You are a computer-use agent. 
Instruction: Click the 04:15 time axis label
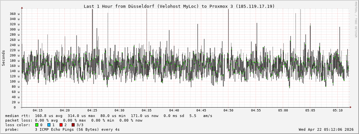click(37, 110)
